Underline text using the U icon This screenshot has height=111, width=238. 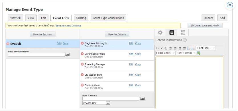click(166, 48)
